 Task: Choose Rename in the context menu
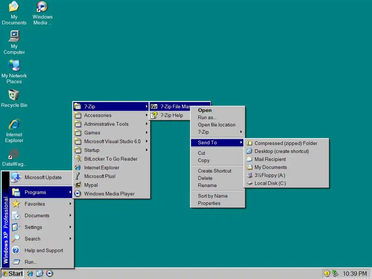pos(218,186)
